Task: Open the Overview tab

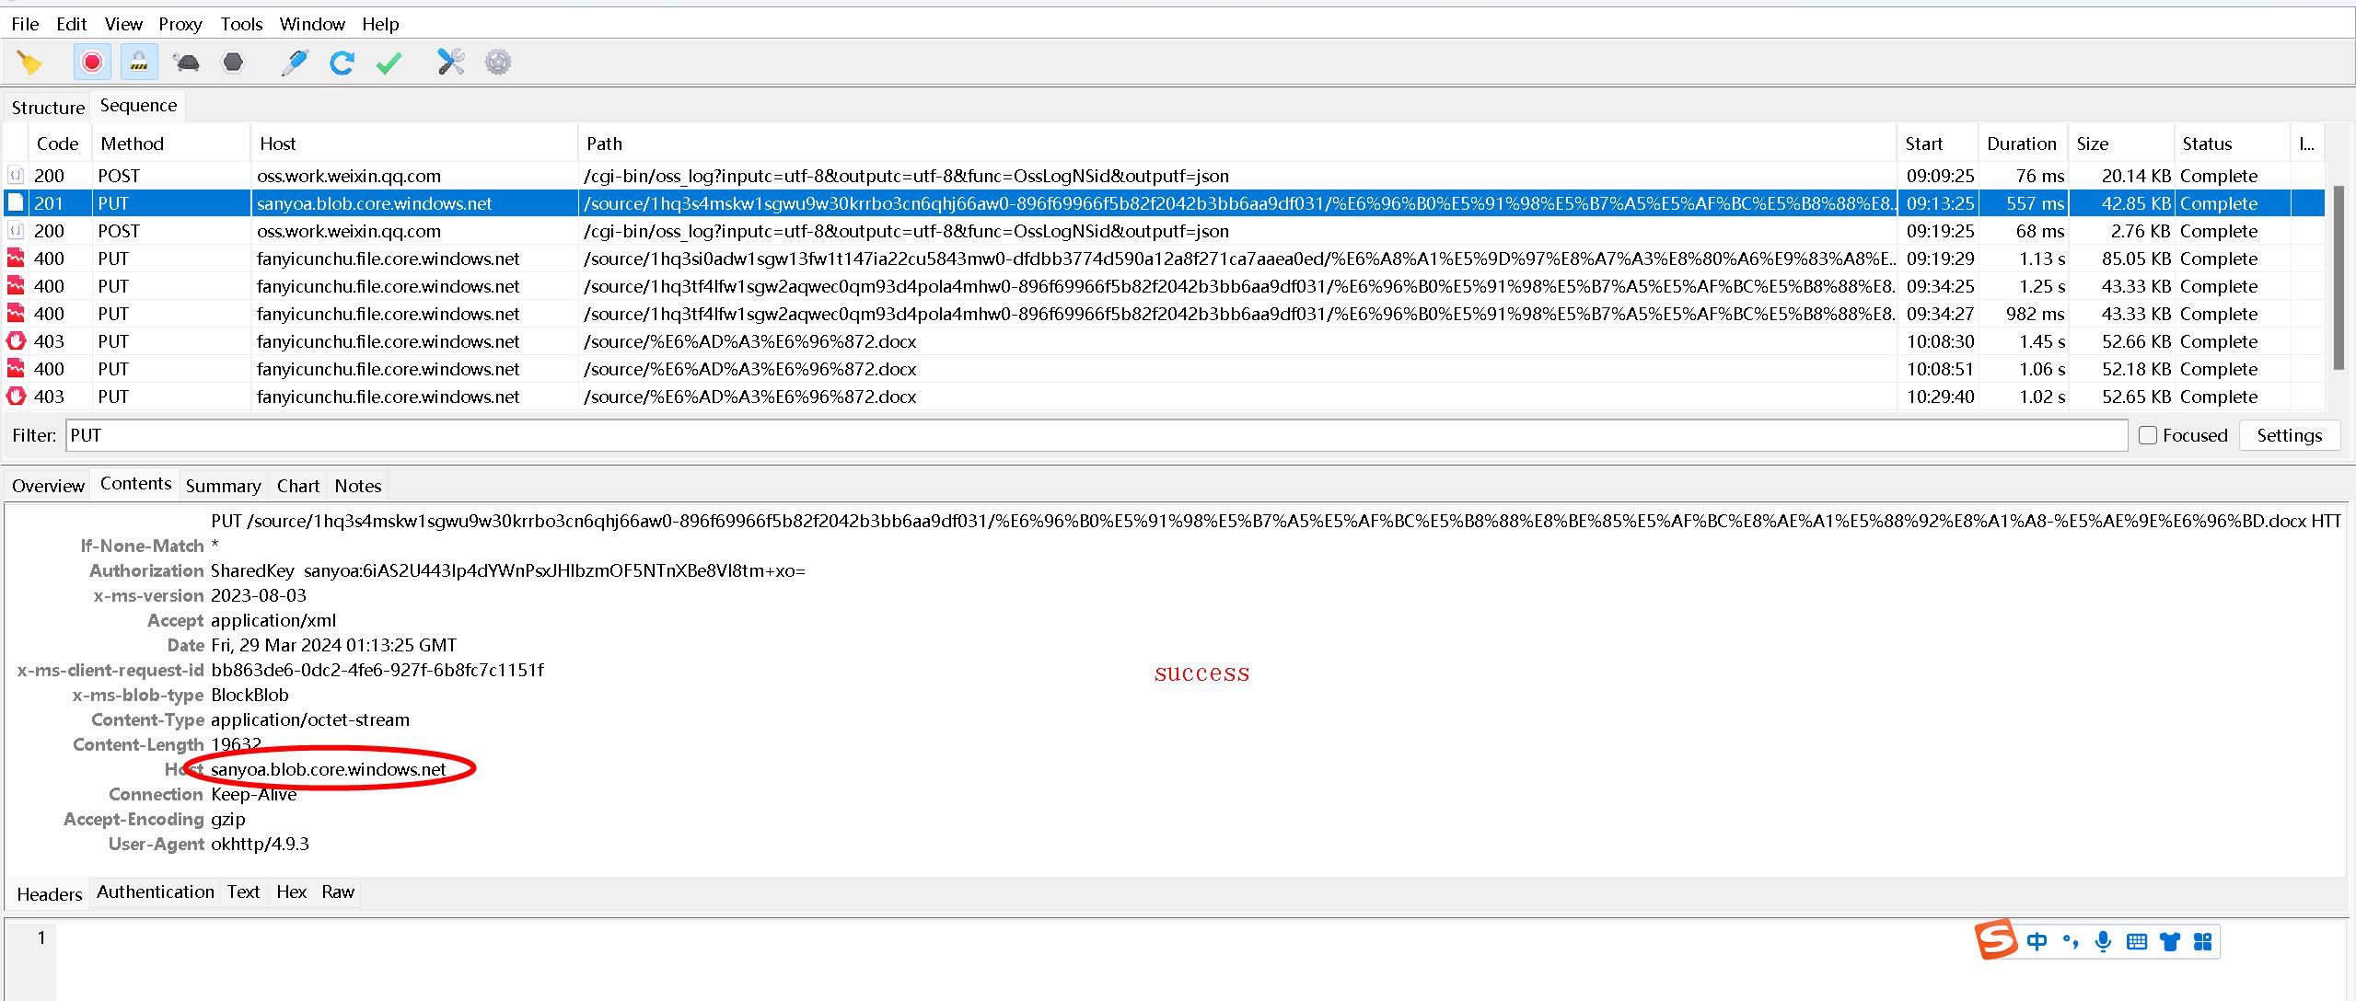Action: pyautogui.click(x=48, y=486)
